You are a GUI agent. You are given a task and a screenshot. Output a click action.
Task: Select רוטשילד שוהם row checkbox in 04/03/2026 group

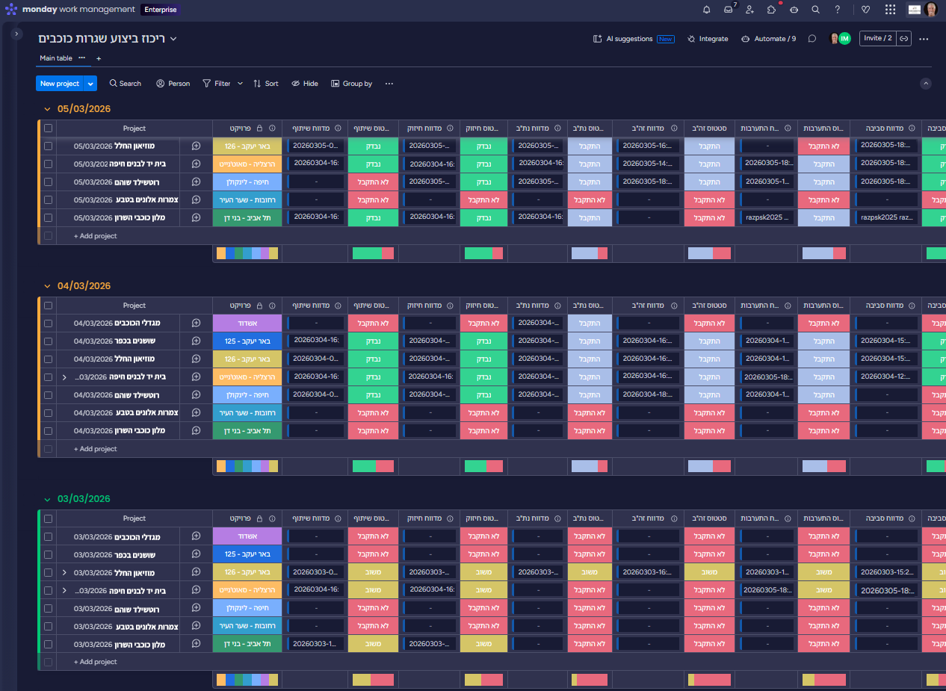[48, 394]
